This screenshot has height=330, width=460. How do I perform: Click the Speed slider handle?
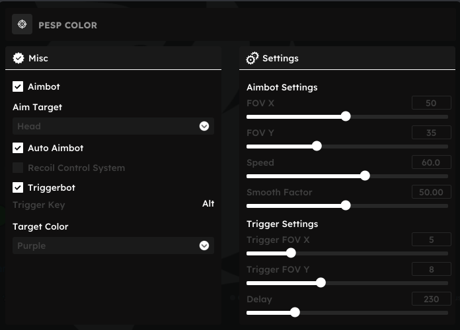tap(365, 176)
